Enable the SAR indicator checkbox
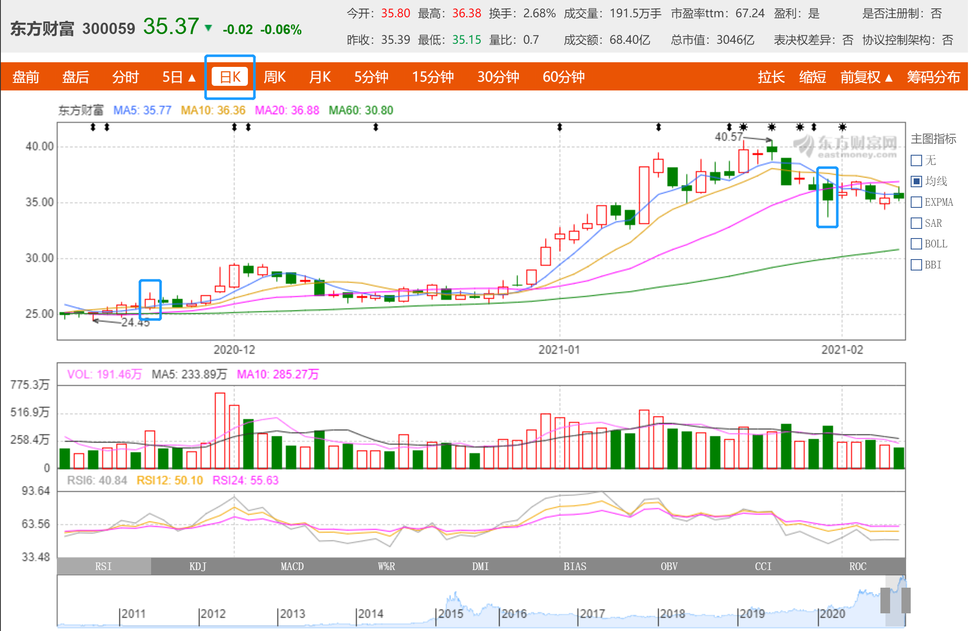Image resolution: width=973 pixels, height=631 pixels. coord(916,223)
